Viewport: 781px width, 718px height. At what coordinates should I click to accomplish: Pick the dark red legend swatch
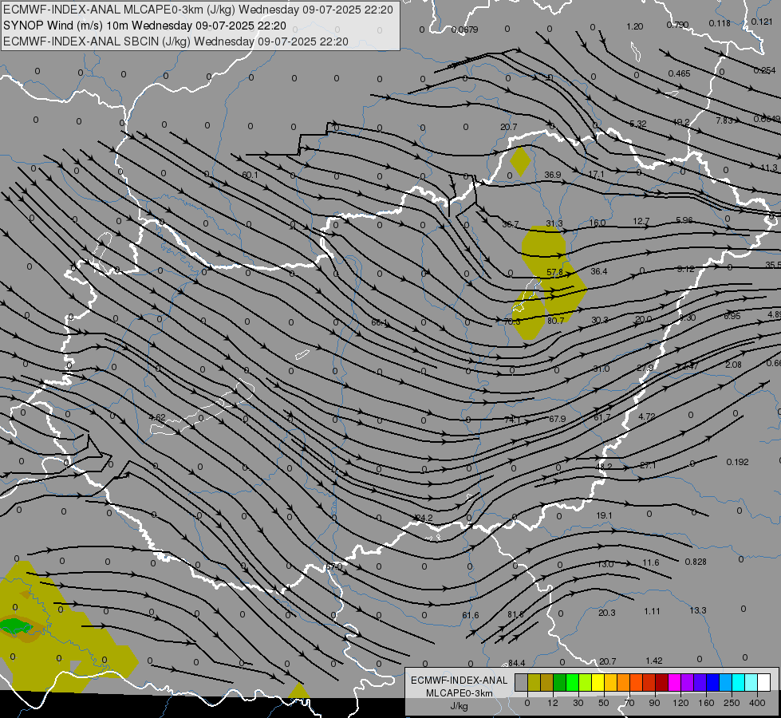pyautogui.click(x=662, y=683)
